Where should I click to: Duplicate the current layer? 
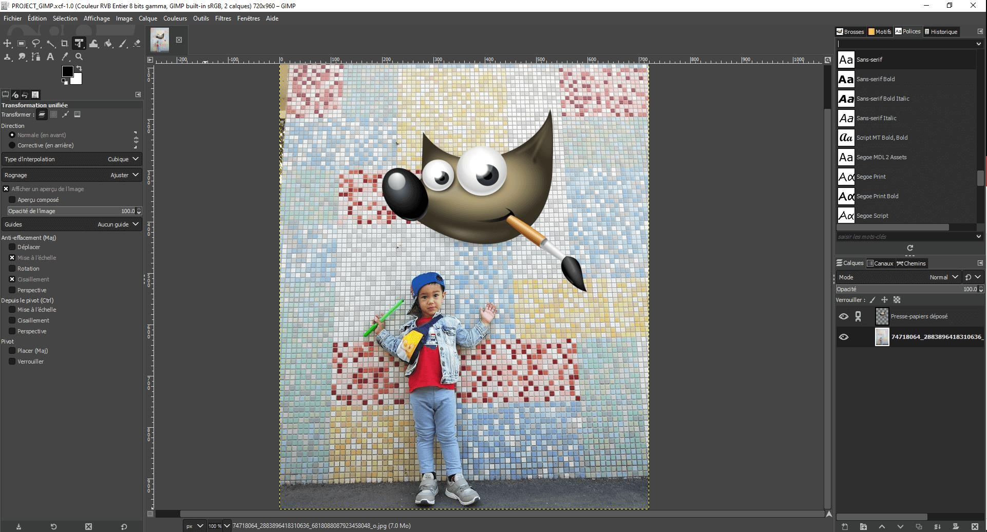pyautogui.click(x=919, y=526)
